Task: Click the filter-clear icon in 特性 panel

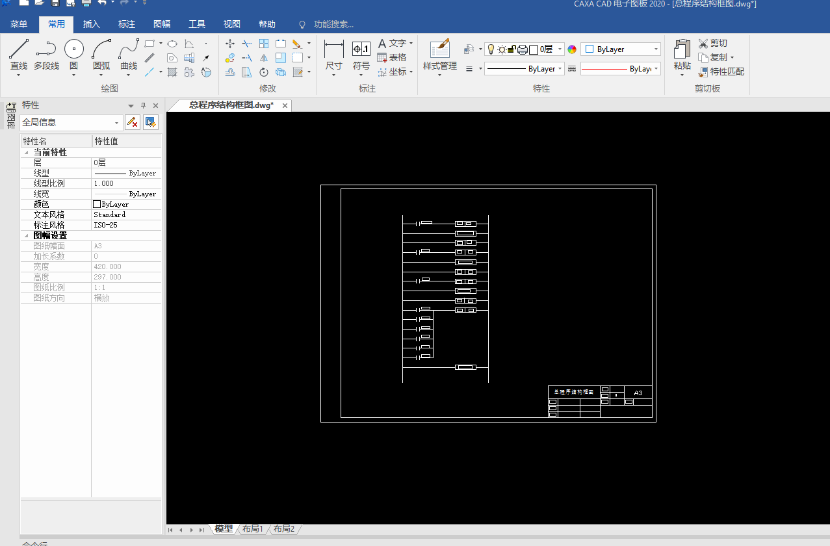Action: coord(133,122)
